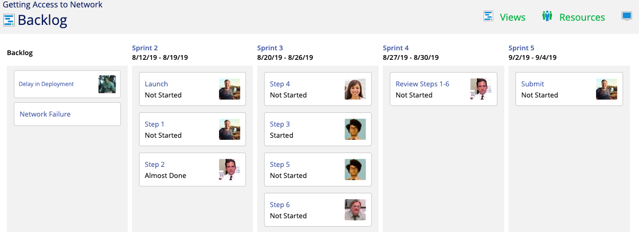Click the Not Started status on Submit card
Image resolution: width=639 pixels, height=232 pixels.
(x=540, y=95)
